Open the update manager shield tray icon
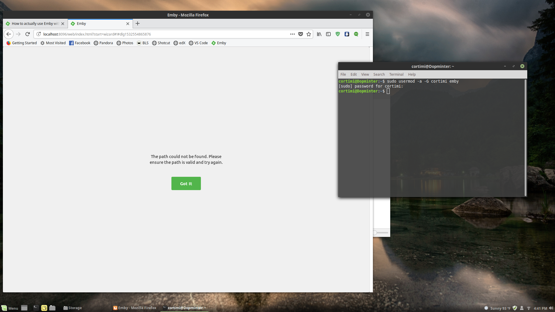The width and height of the screenshot is (555, 312). (x=515, y=308)
